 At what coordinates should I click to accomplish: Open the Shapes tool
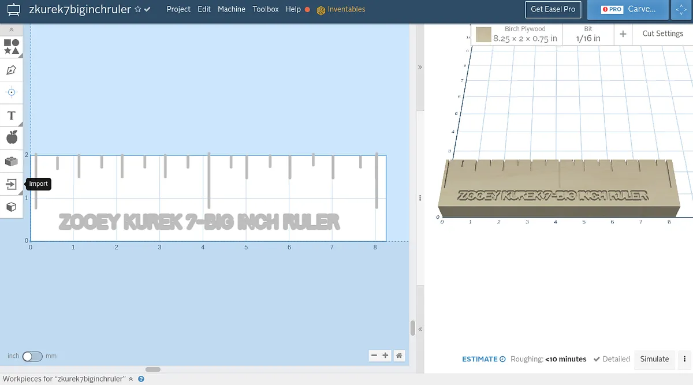(11, 47)
